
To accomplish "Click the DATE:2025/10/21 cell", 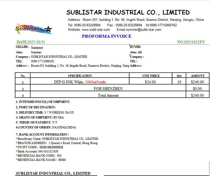I will 31,42.
